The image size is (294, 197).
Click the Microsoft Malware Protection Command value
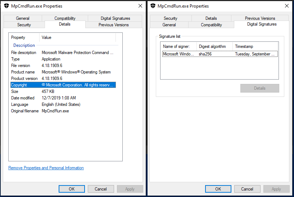pyautogui.click(x=77, y=53)
